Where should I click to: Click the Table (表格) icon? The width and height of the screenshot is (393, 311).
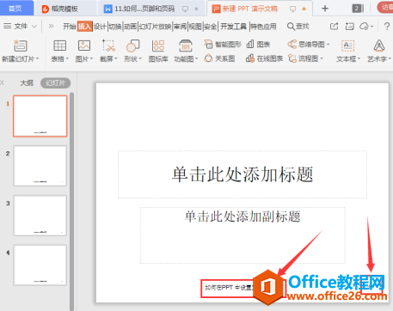[x=59, y=46]
